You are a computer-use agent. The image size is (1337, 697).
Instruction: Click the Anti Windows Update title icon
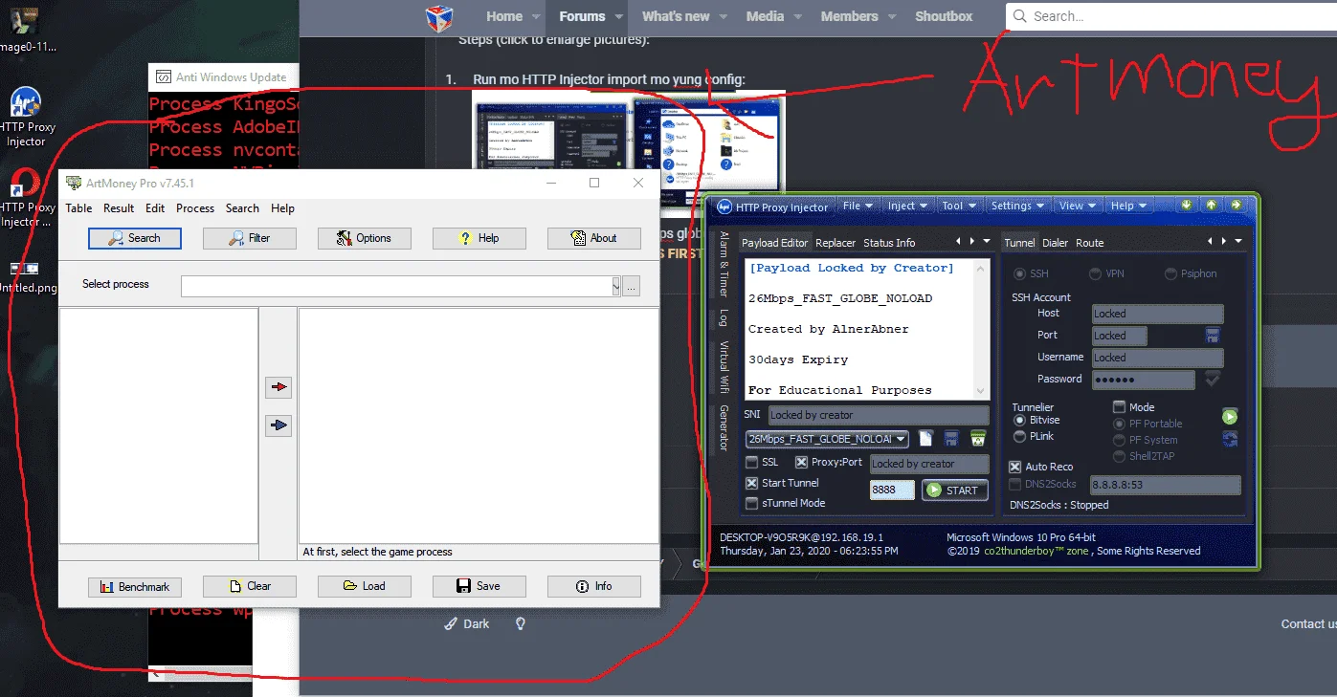(164, 77)
